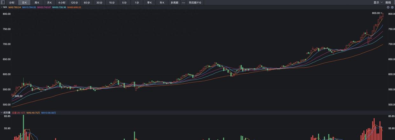Screen dimensions: 395x140
Task: Switch to the 分时 intraday tab
Action: pyautogui.click(x=12, y=3)
